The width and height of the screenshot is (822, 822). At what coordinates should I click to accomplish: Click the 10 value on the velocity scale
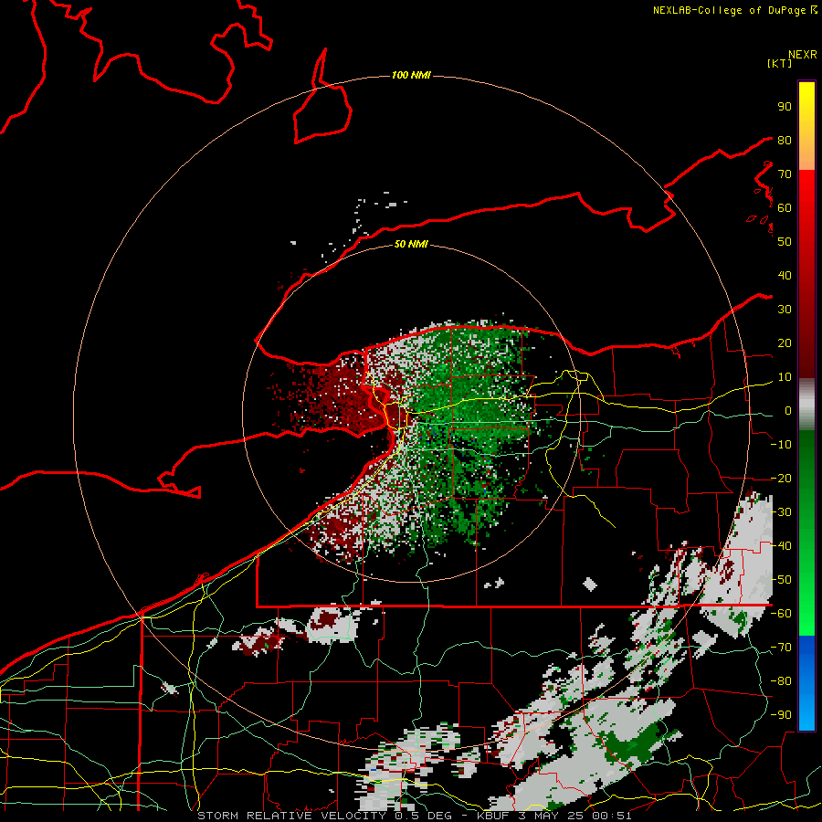click(x=785, y=377)
